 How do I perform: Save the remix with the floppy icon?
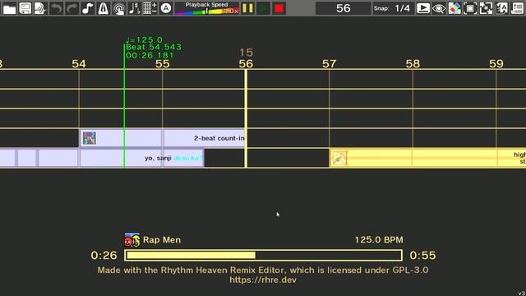point(25,8)
